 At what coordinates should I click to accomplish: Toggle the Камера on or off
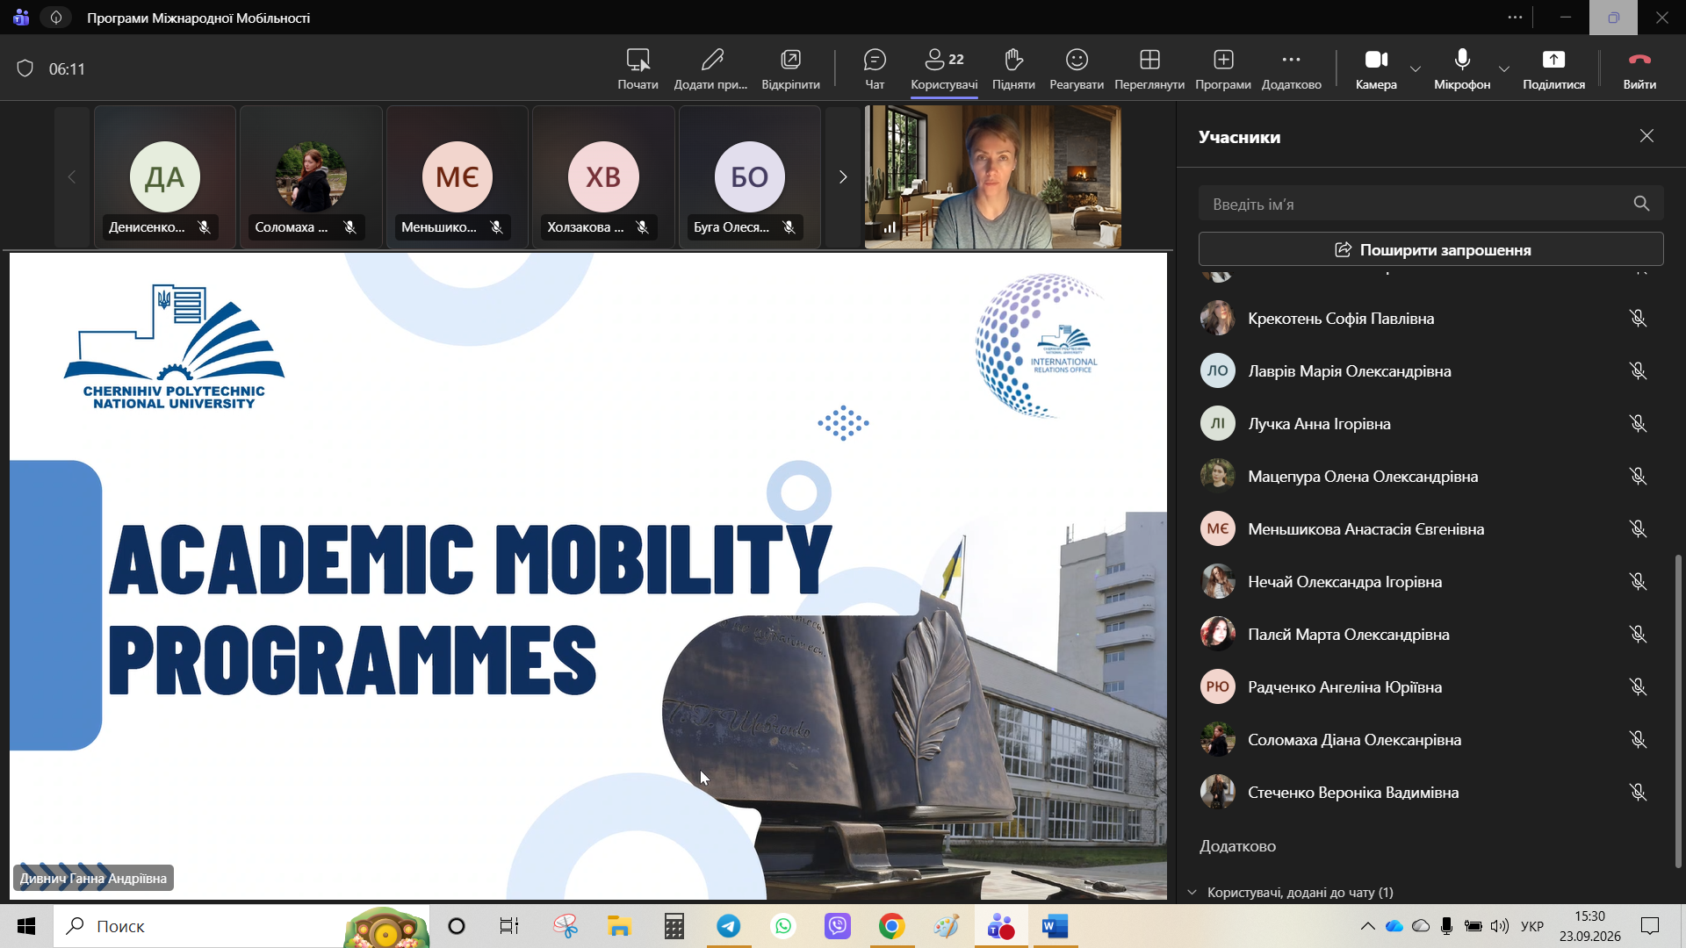tap(1376, 68)
